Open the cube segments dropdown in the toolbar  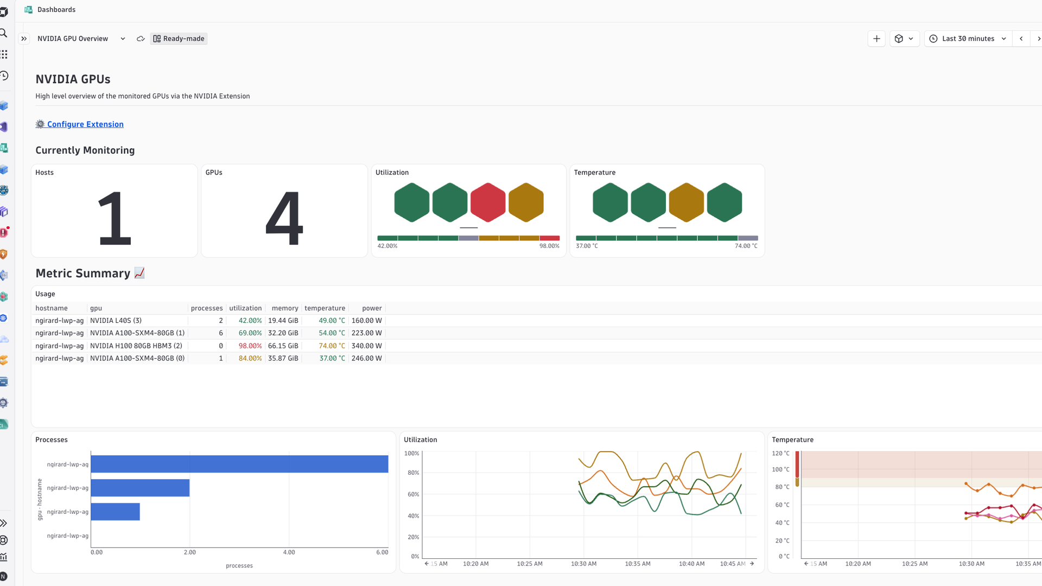[x=904, y=39]
